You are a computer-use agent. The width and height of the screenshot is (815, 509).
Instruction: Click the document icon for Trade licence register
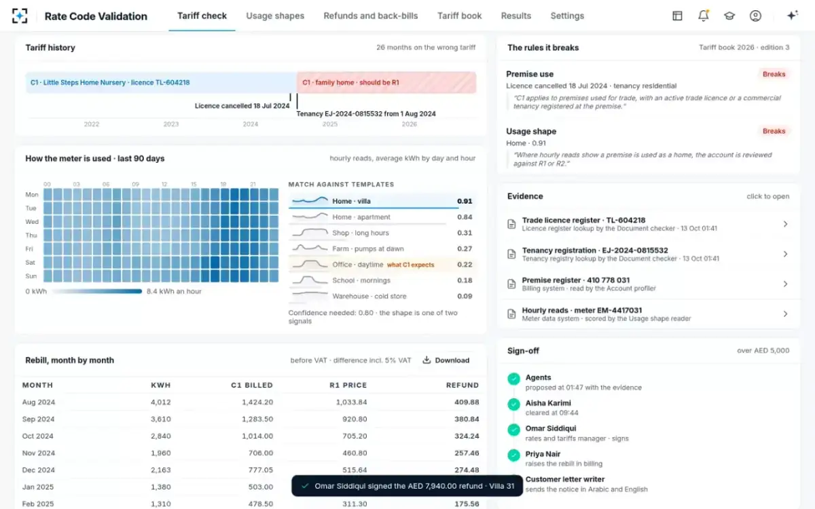(x=512, y=224)
